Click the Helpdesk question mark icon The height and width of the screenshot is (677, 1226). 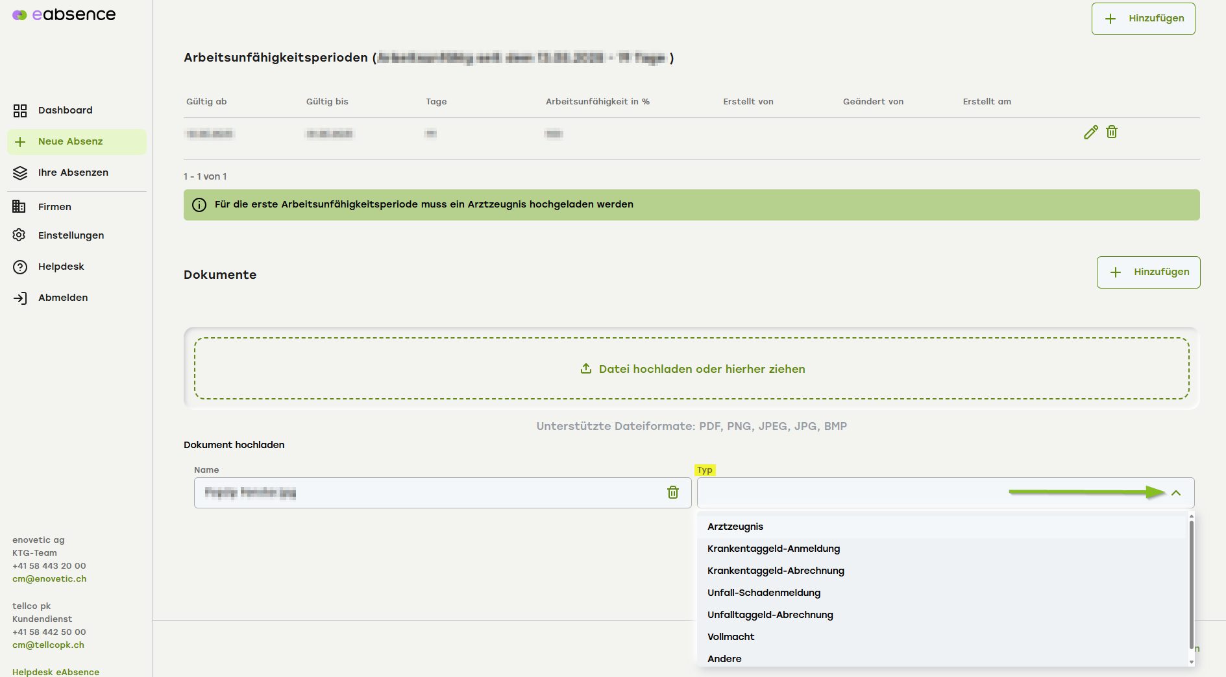click(x=20, y=267)
